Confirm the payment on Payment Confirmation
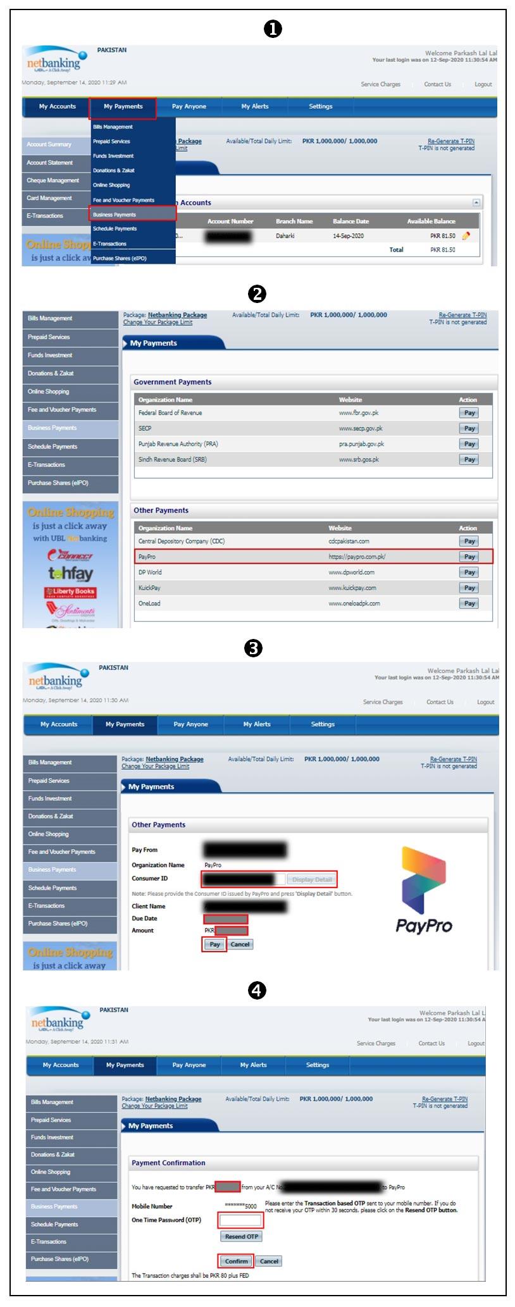The image size is (515, 1307). [236, 1261]
